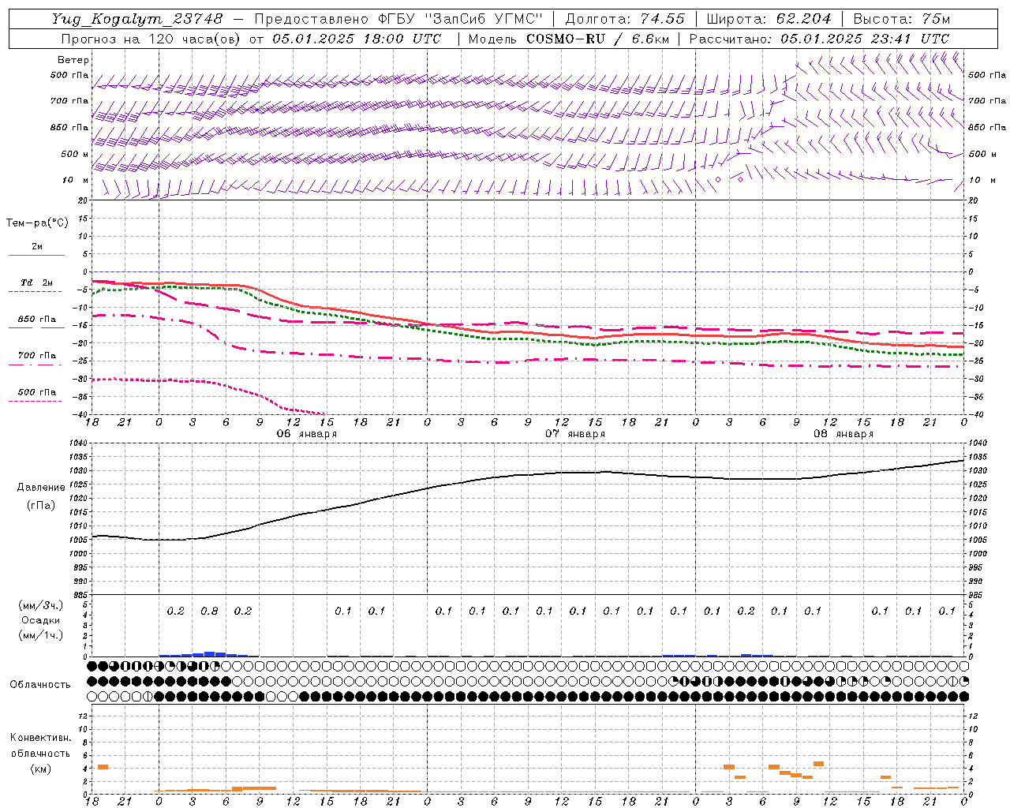Click the blue precipitation bar peak on 06 января
Screen dimensions: 1010x808
[209, 653]
